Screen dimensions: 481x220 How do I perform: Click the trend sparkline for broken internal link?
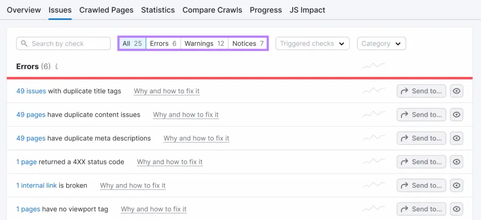point(374,185)
